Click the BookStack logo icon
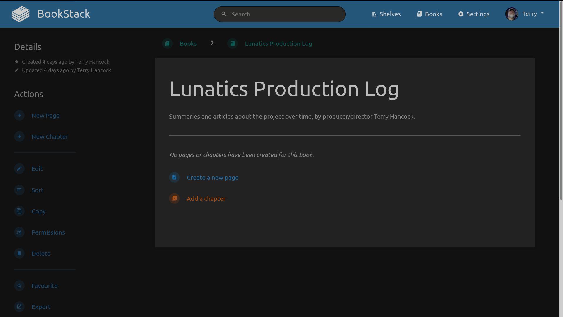Screen dimensions: 563x317 21,14
